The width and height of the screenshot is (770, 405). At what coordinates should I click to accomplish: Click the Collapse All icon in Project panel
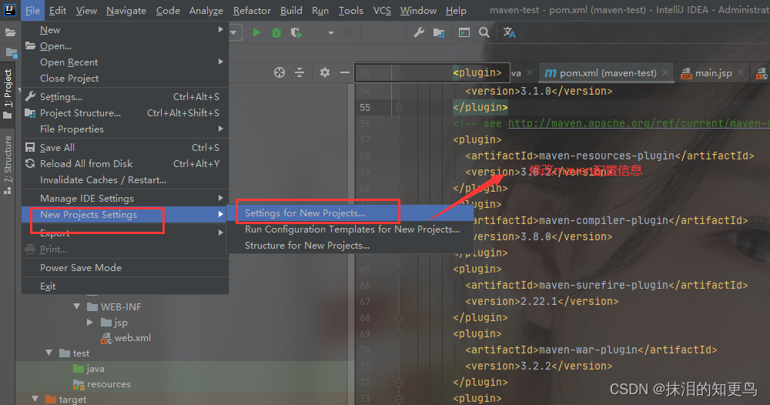tap(300, 72)
